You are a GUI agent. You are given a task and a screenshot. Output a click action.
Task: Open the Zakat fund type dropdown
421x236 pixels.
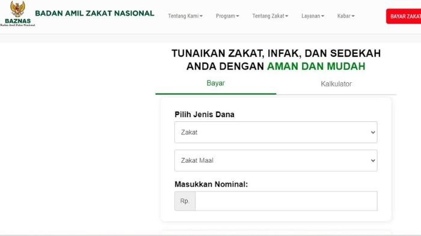[275, 132]
